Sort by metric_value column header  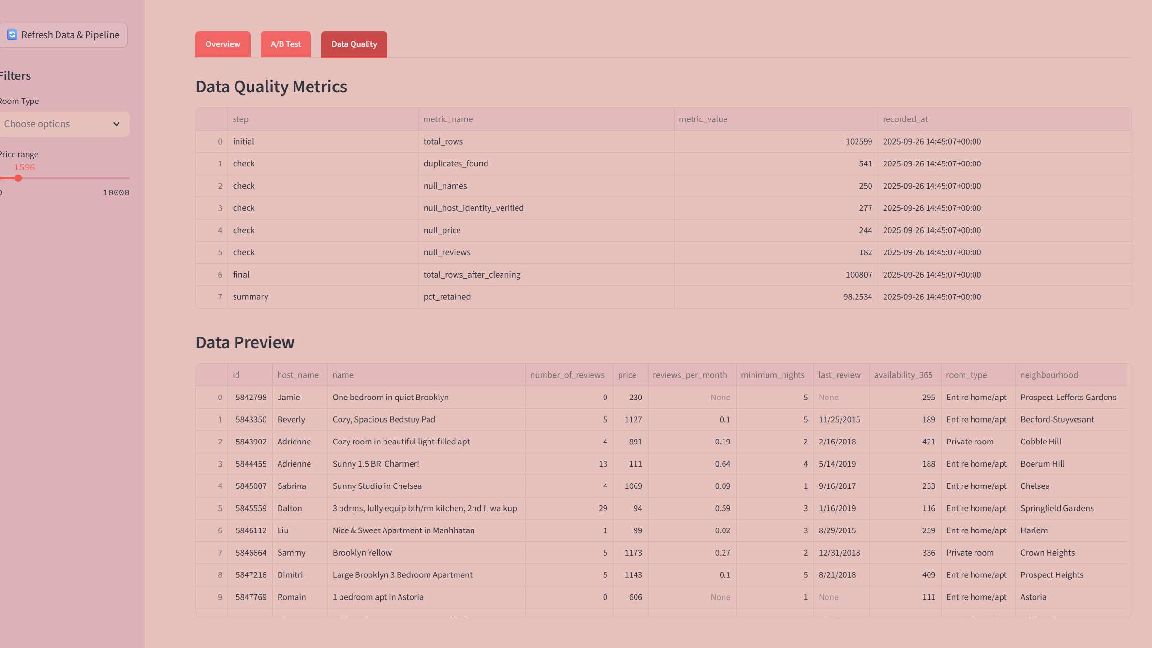(x=776, y=119)
